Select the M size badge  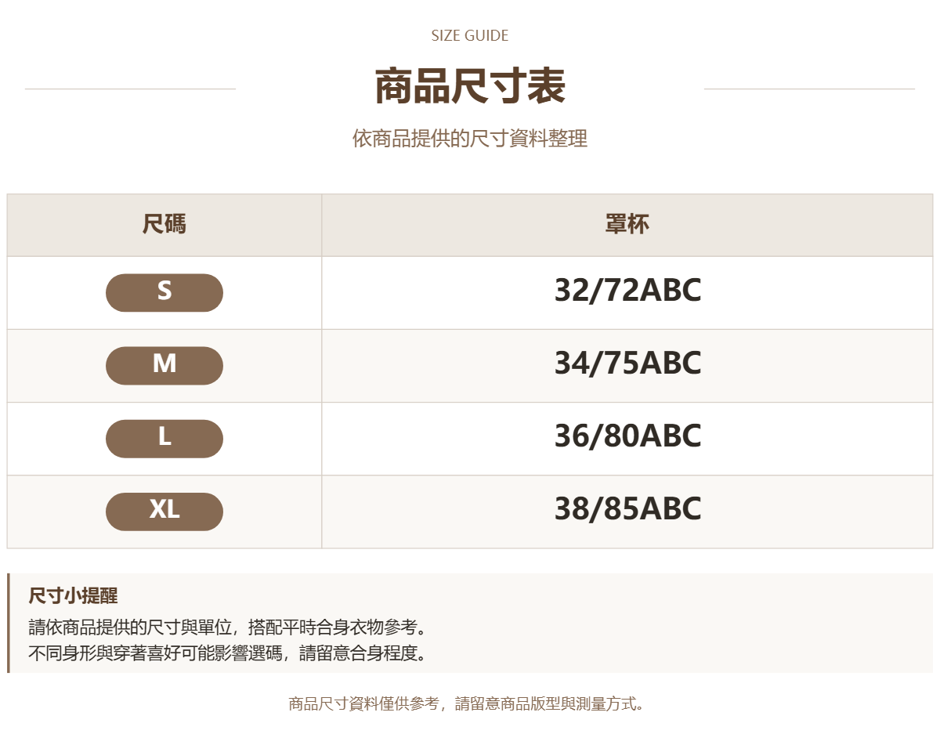164,365
